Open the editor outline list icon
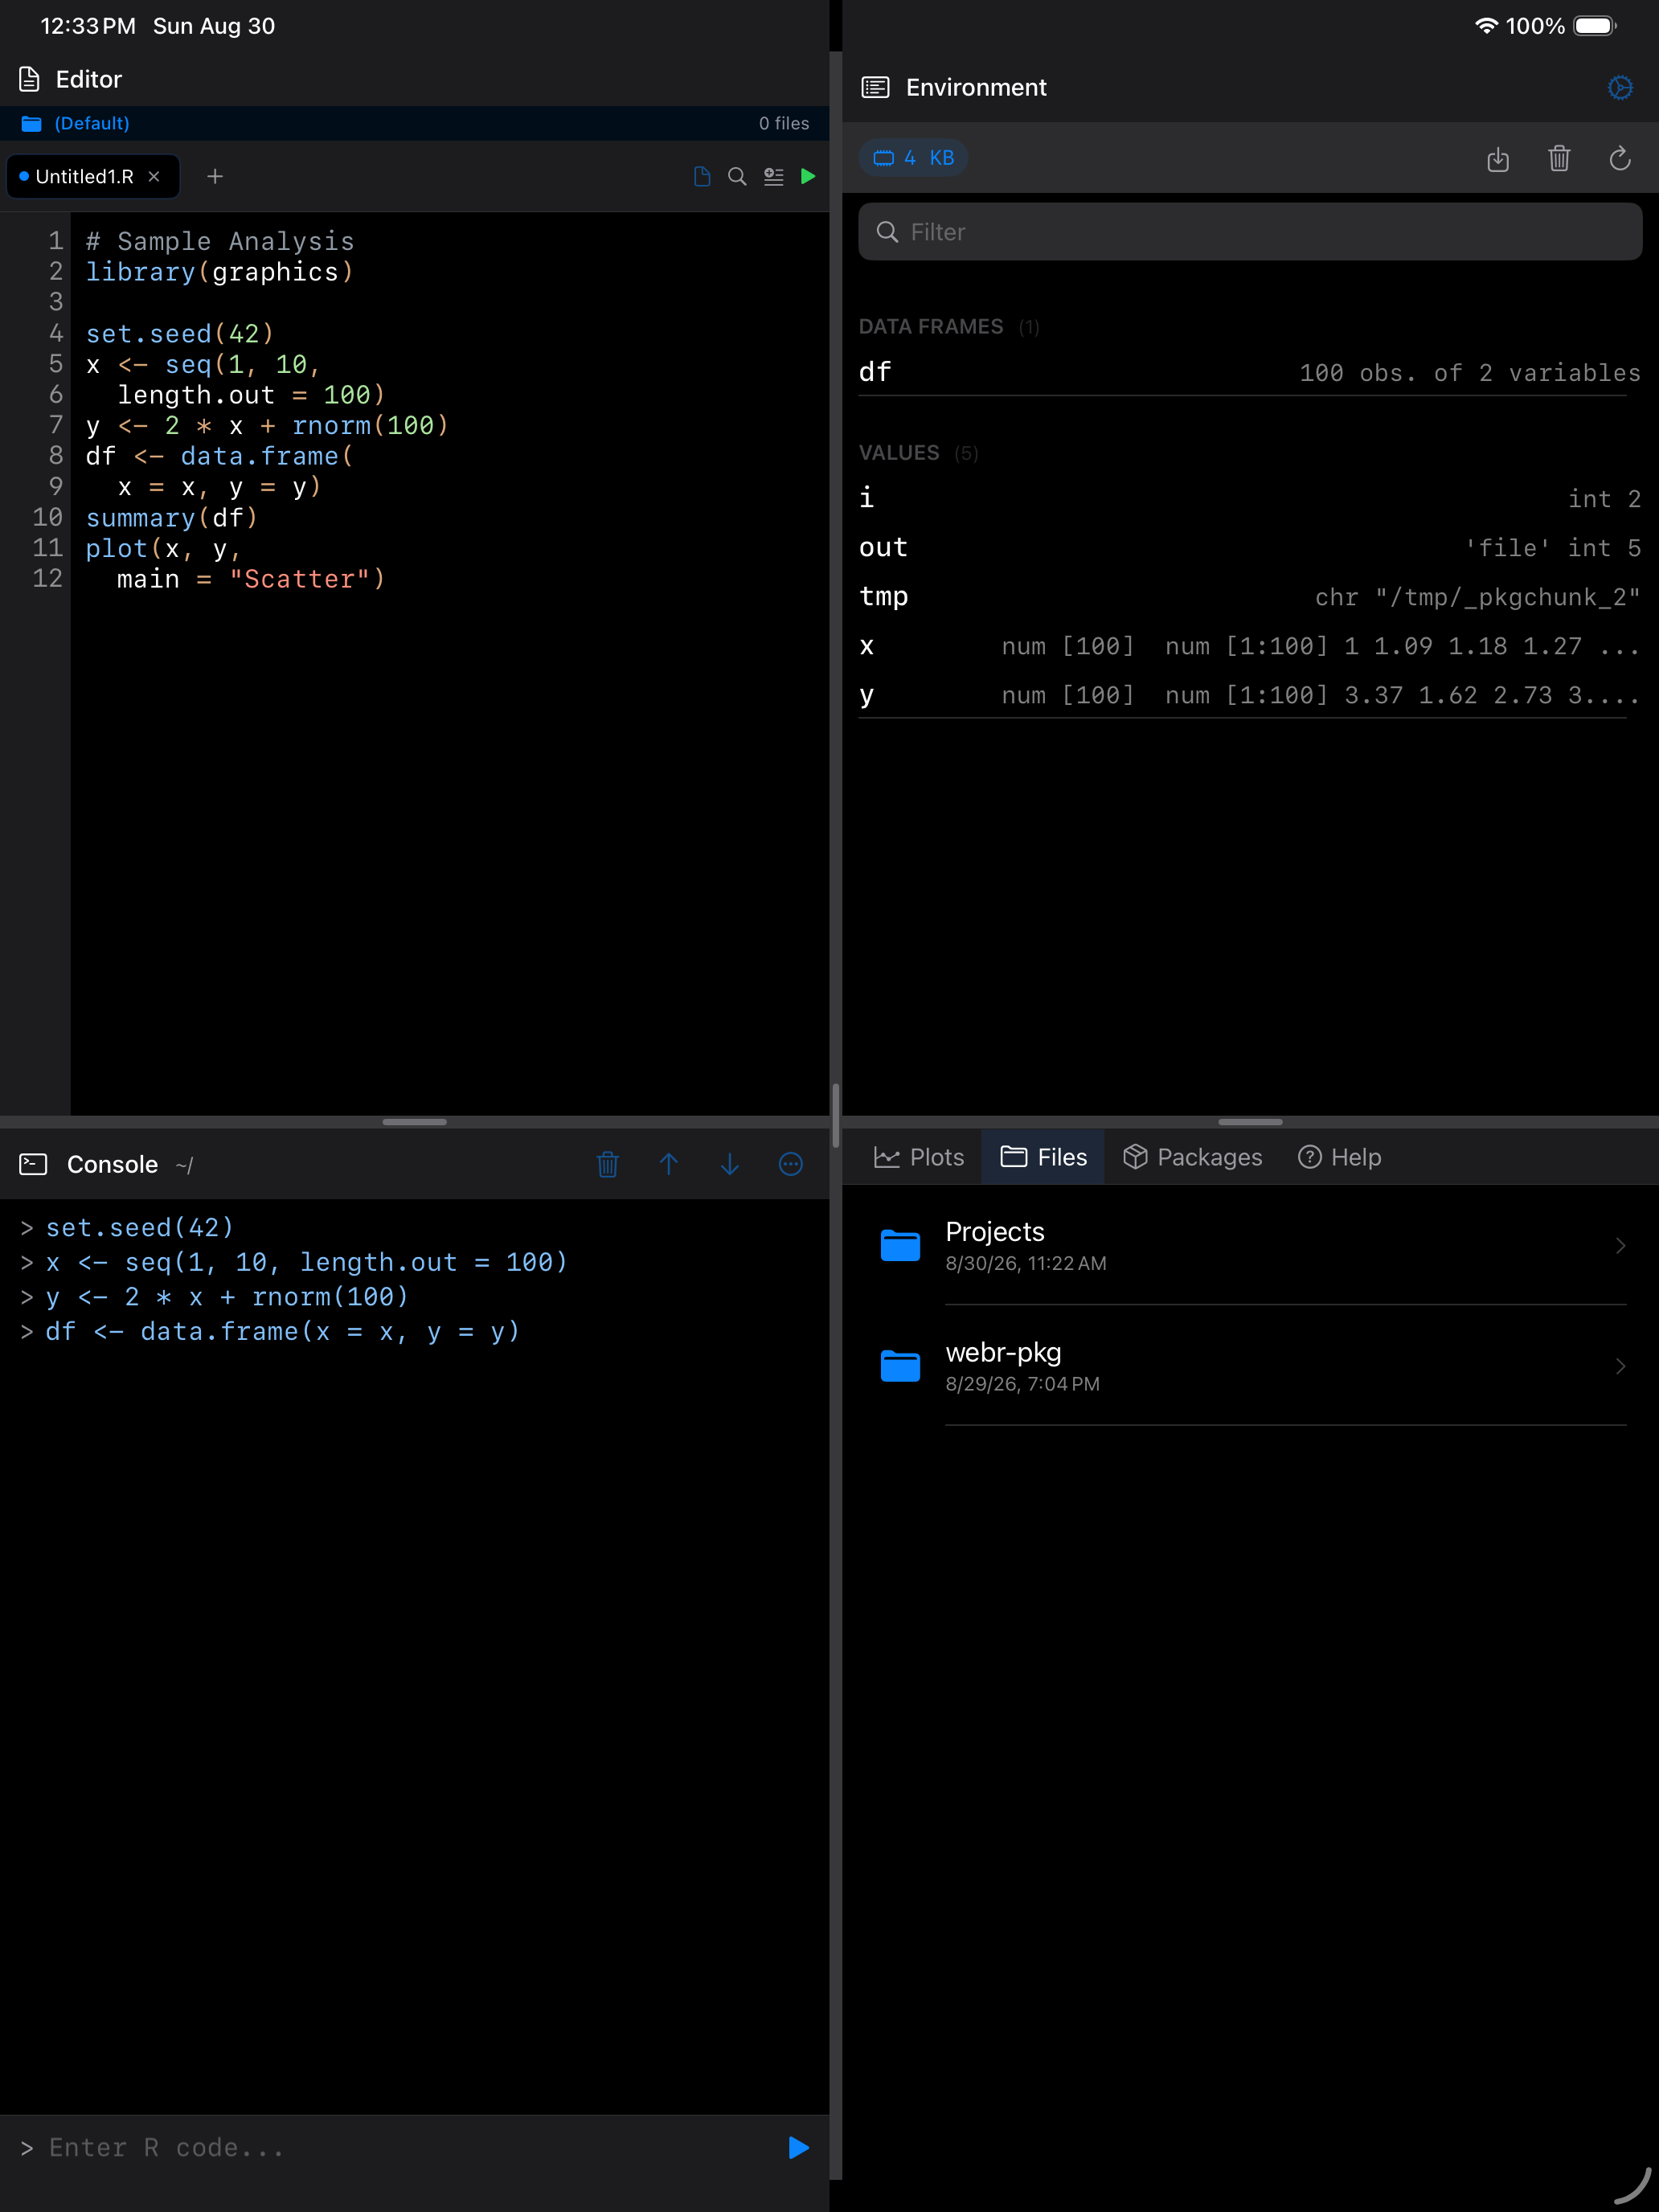1659x2212 pixels. 773,176
